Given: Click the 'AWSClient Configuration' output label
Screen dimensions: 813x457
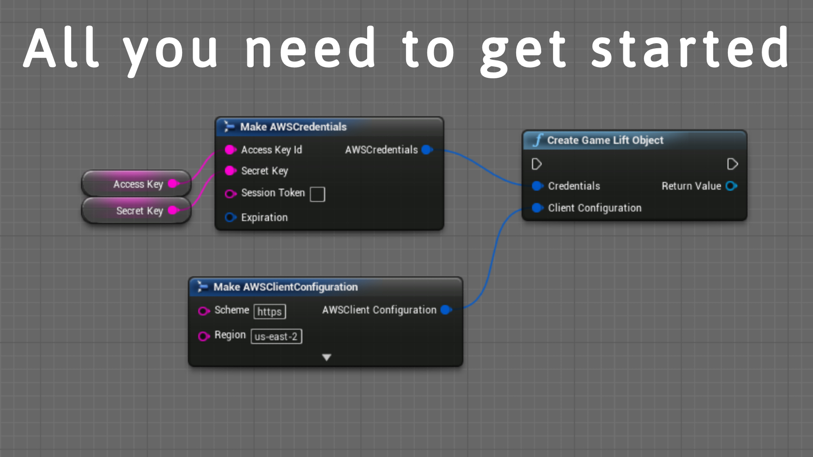Looking at the screenshot, I should [379, 310].
